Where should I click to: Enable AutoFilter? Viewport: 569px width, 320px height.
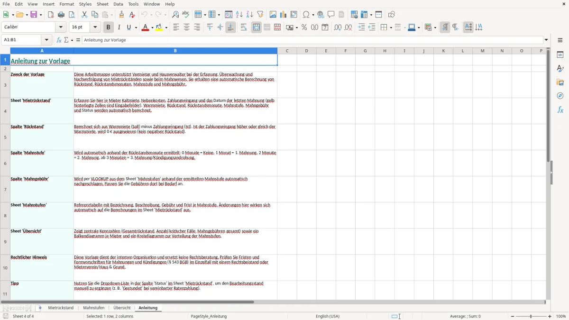click(x=260, y=15)
